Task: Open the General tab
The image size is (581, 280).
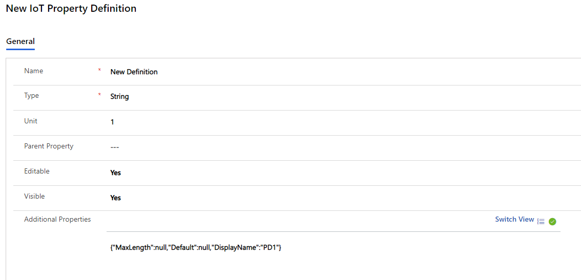Action: point(20,41)
